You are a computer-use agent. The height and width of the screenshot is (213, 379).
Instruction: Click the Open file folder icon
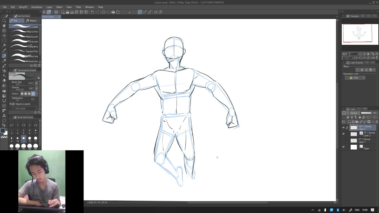68,12
